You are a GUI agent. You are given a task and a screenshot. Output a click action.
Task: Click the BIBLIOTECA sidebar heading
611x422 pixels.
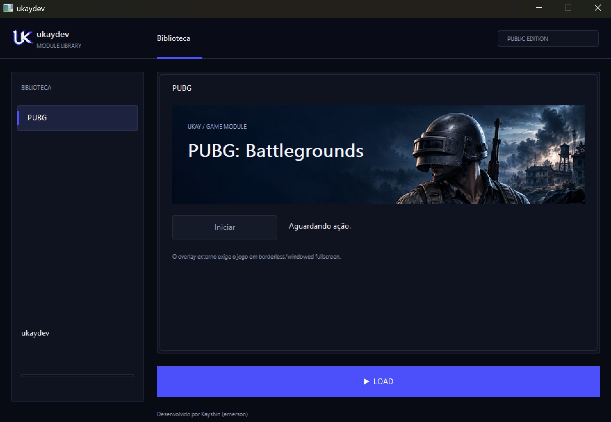pyautogui.click(x=36, y=87)
